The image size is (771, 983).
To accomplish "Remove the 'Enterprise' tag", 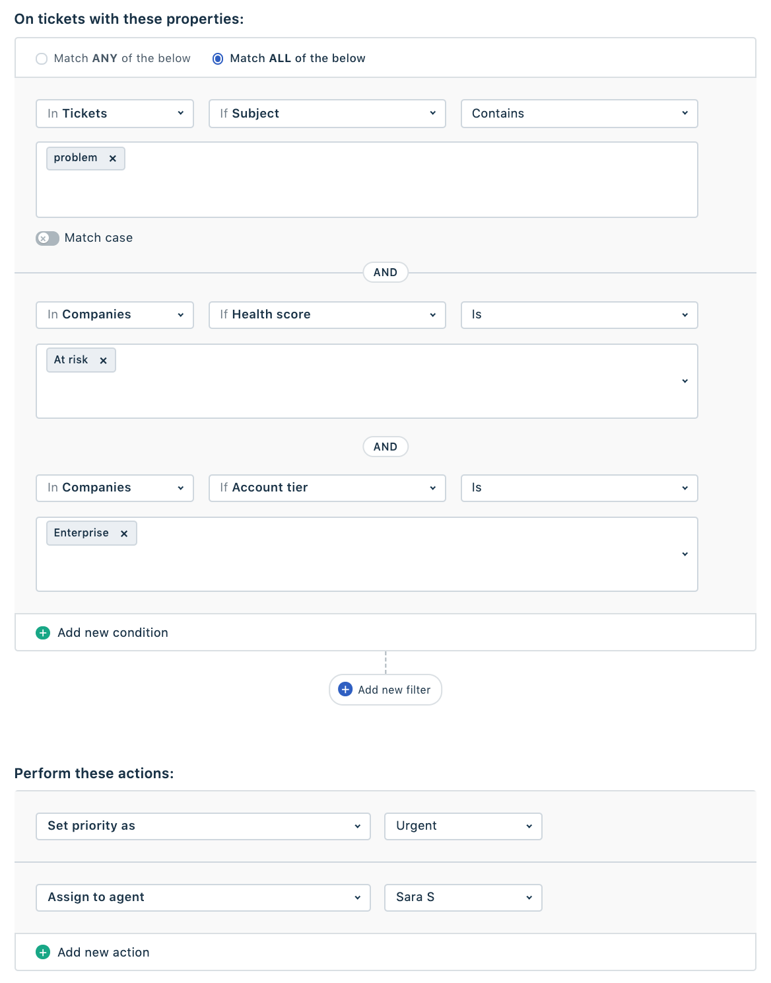I will 124,534.
